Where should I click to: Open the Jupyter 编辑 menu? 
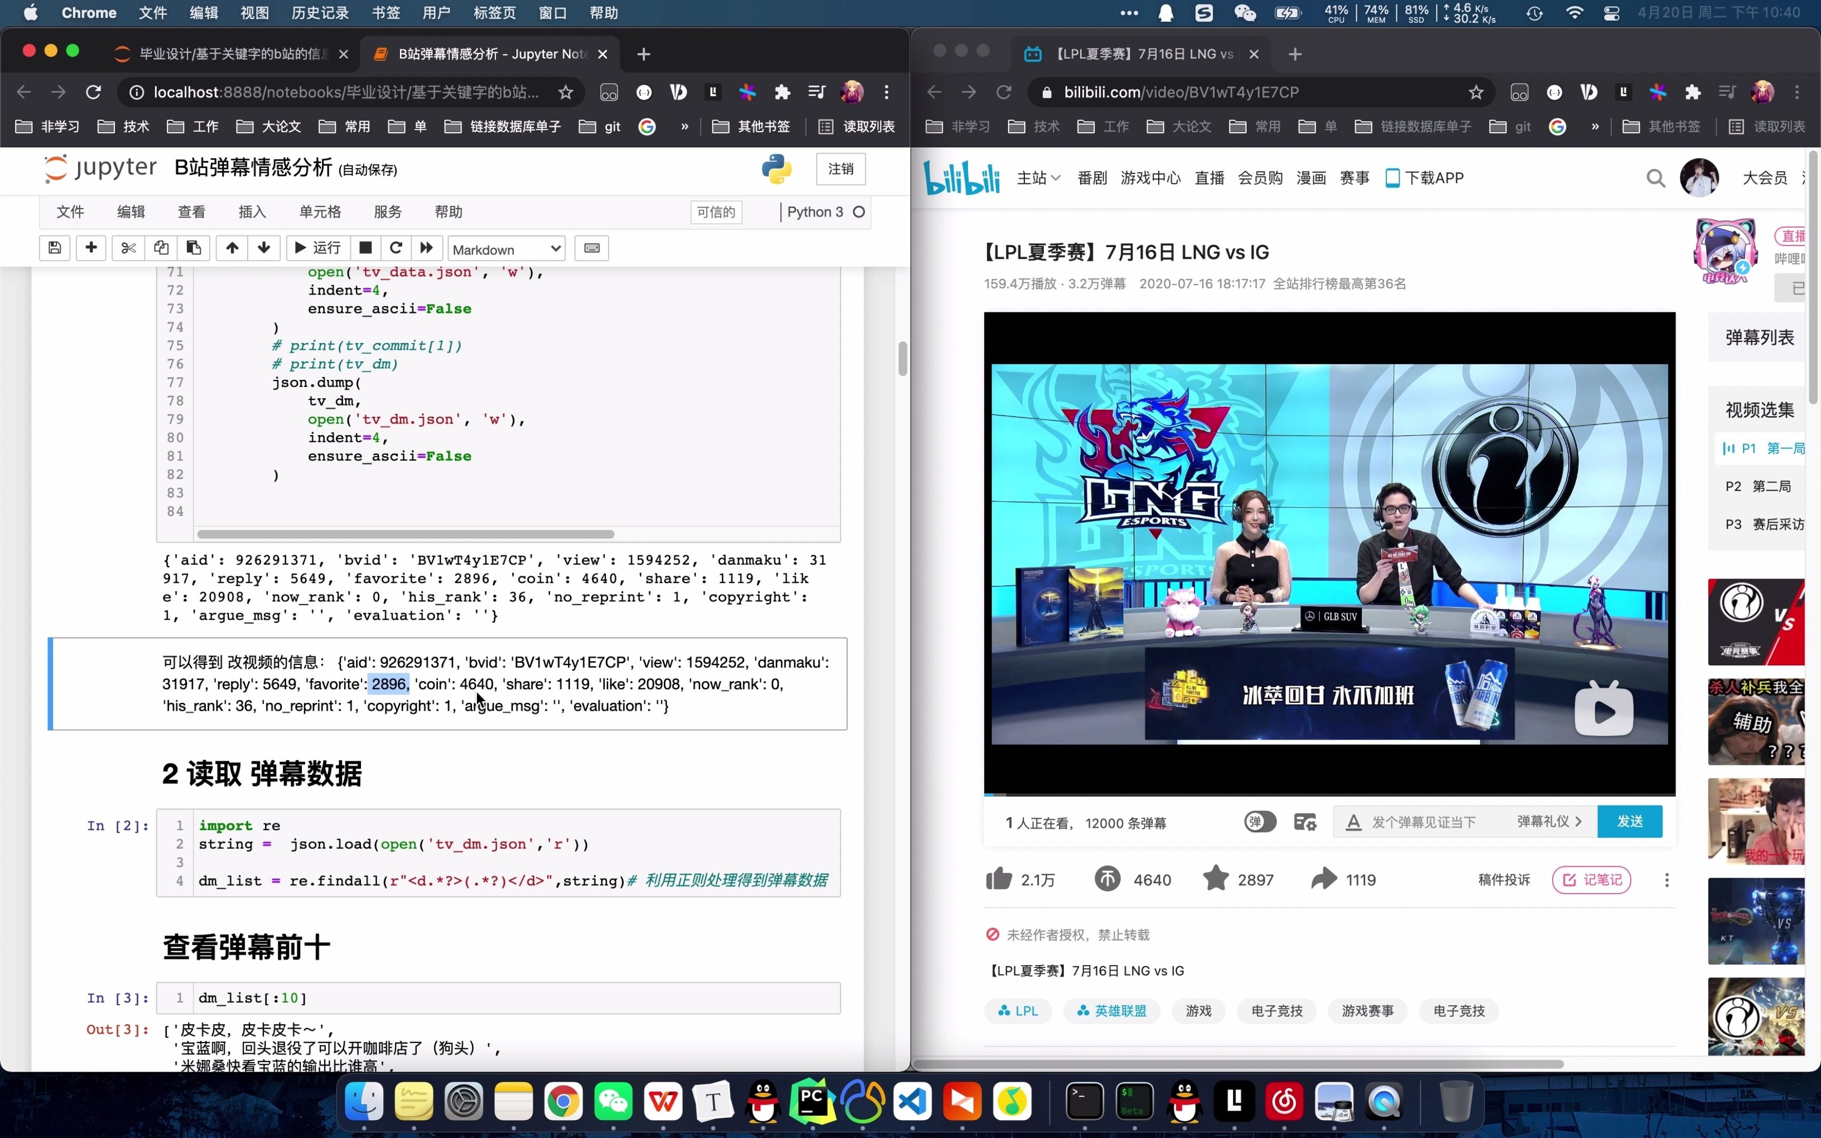[x=131, y=212]
